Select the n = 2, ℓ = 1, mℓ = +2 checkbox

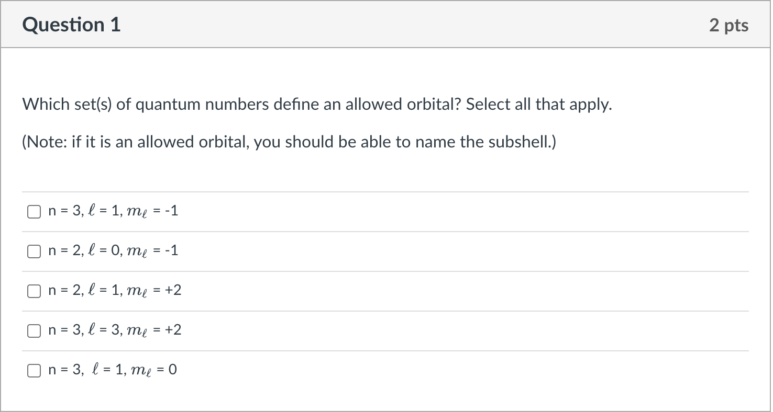(x=34, y=291)
